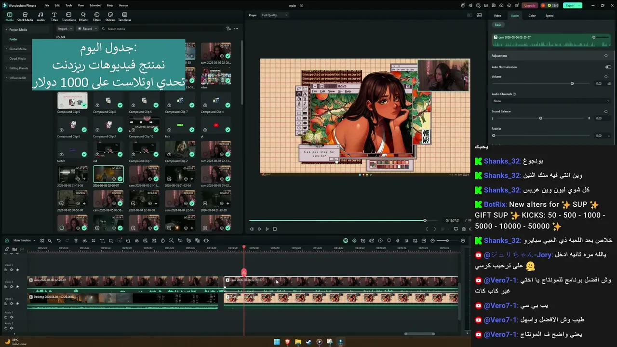617x347 pixels.
Task: Click the info icon beside Audio Channels
Action: (515, 94)
